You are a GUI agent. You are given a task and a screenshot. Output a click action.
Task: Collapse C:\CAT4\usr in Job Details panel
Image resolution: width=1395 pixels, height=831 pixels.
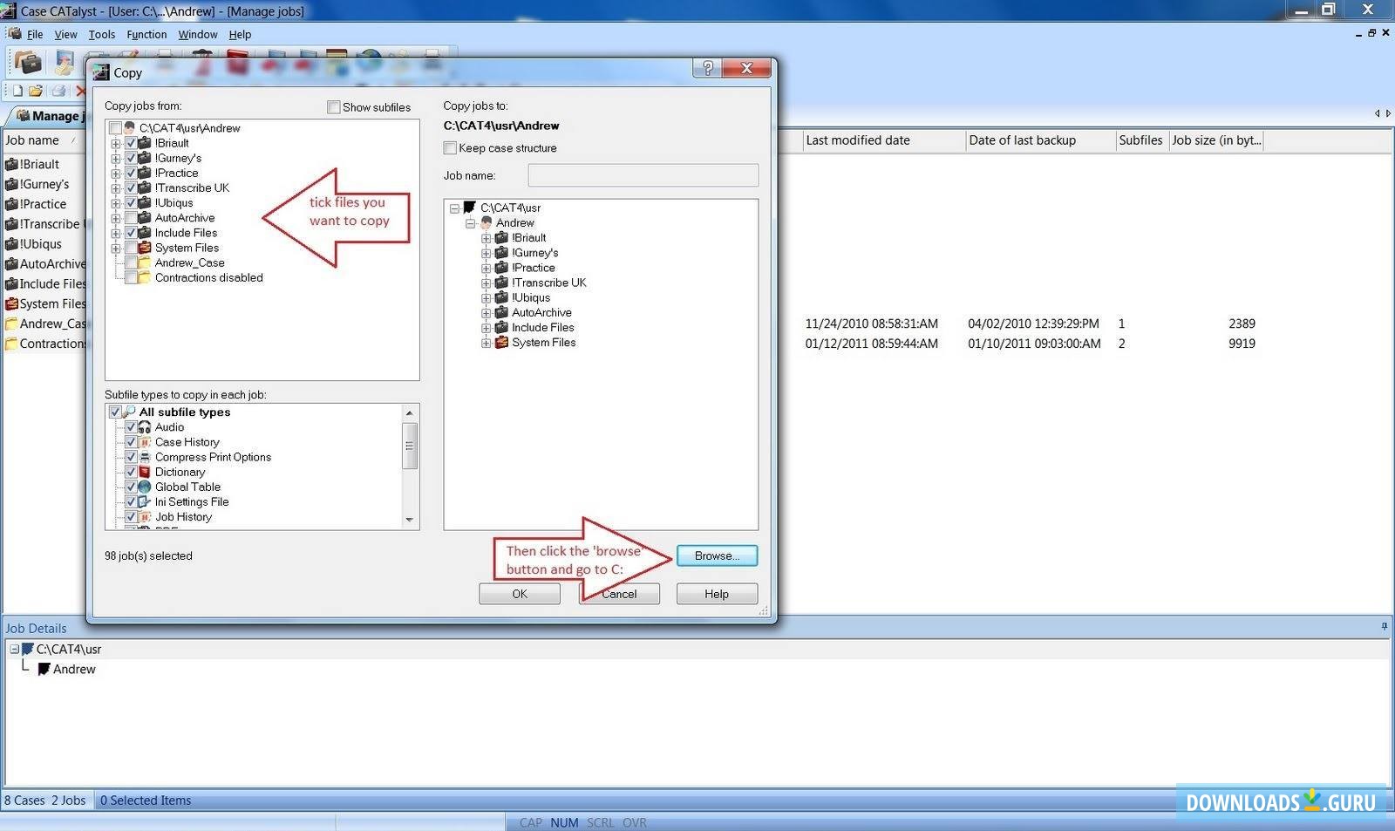(14, 649)
